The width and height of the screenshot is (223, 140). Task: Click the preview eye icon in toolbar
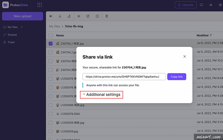[x=51, y=16]
